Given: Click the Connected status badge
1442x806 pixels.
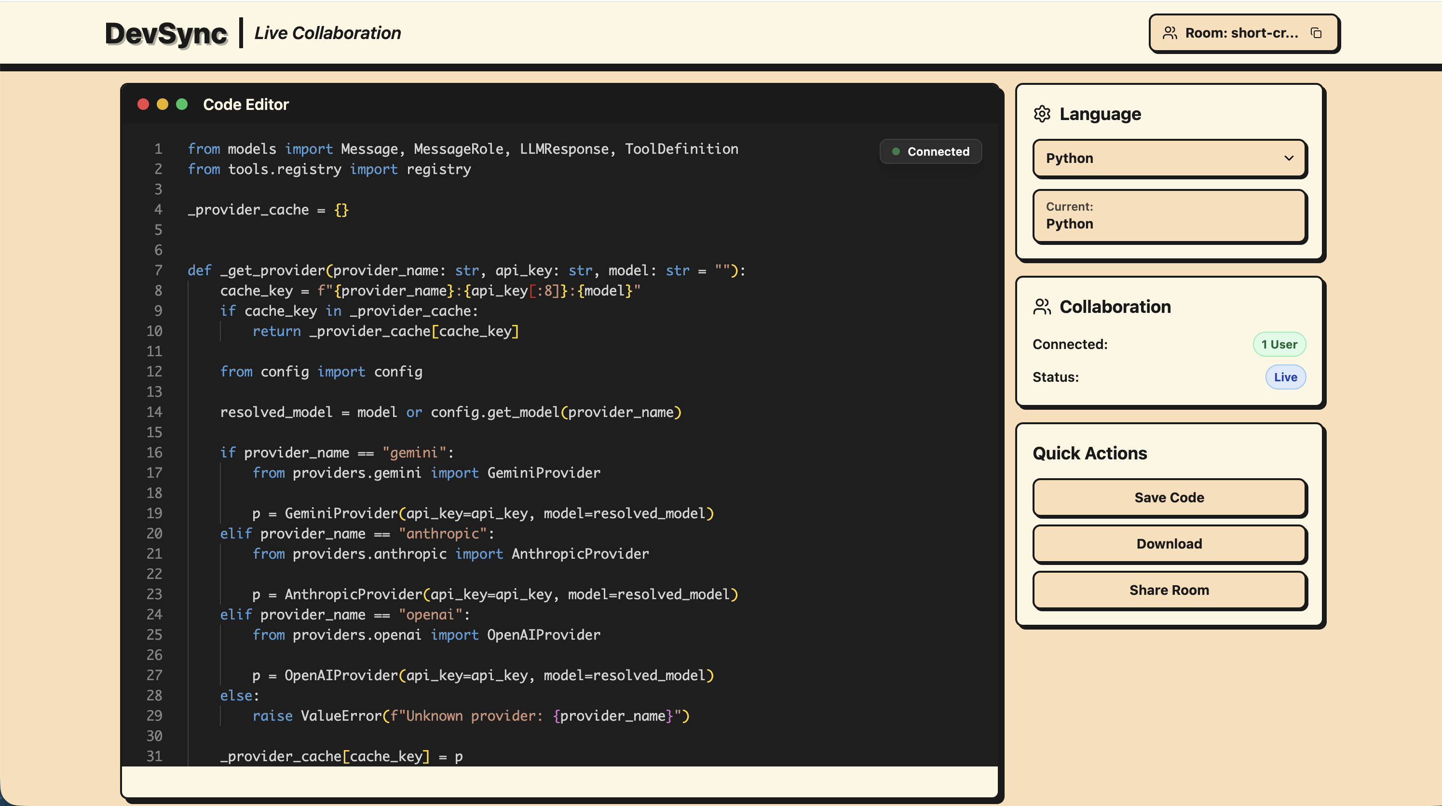Looking at the screenshot, I should 930,152.
